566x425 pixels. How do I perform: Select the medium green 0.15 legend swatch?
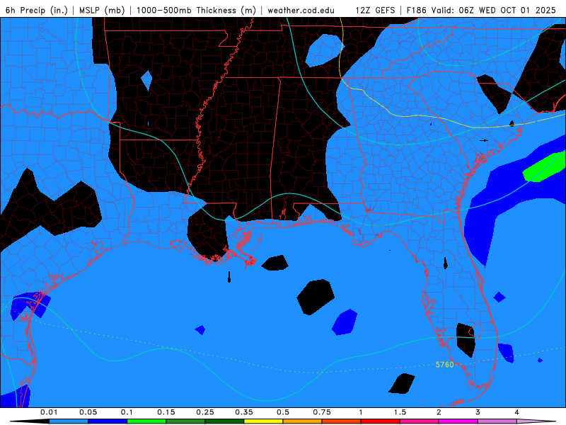(185, 421)
